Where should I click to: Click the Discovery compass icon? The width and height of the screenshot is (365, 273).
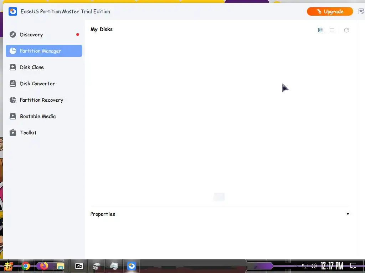tap(13, 34)
